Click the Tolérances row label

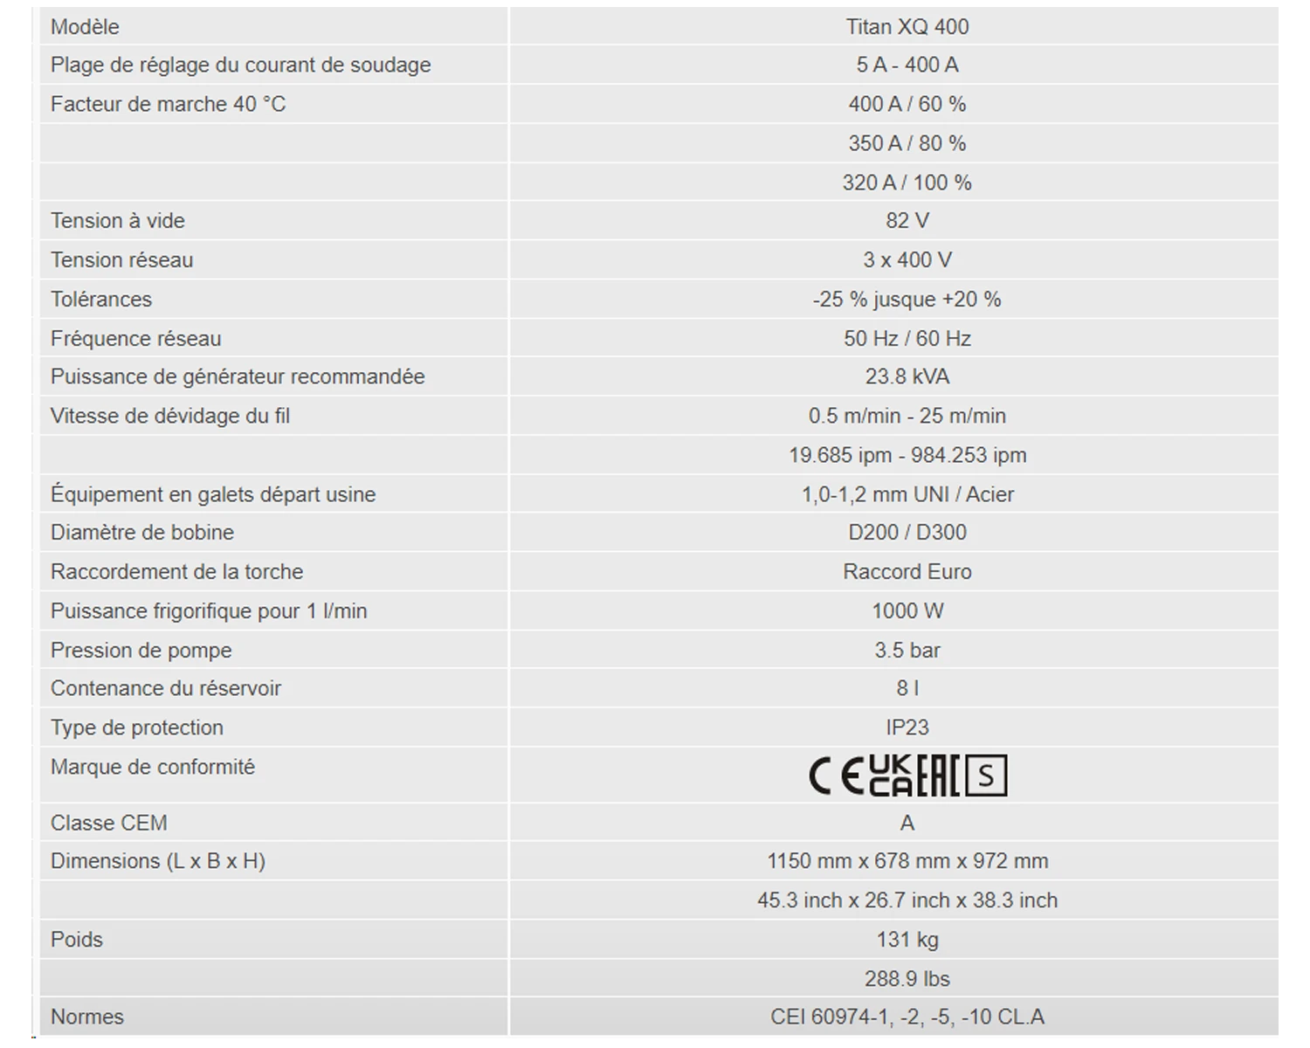pos(101,300)
